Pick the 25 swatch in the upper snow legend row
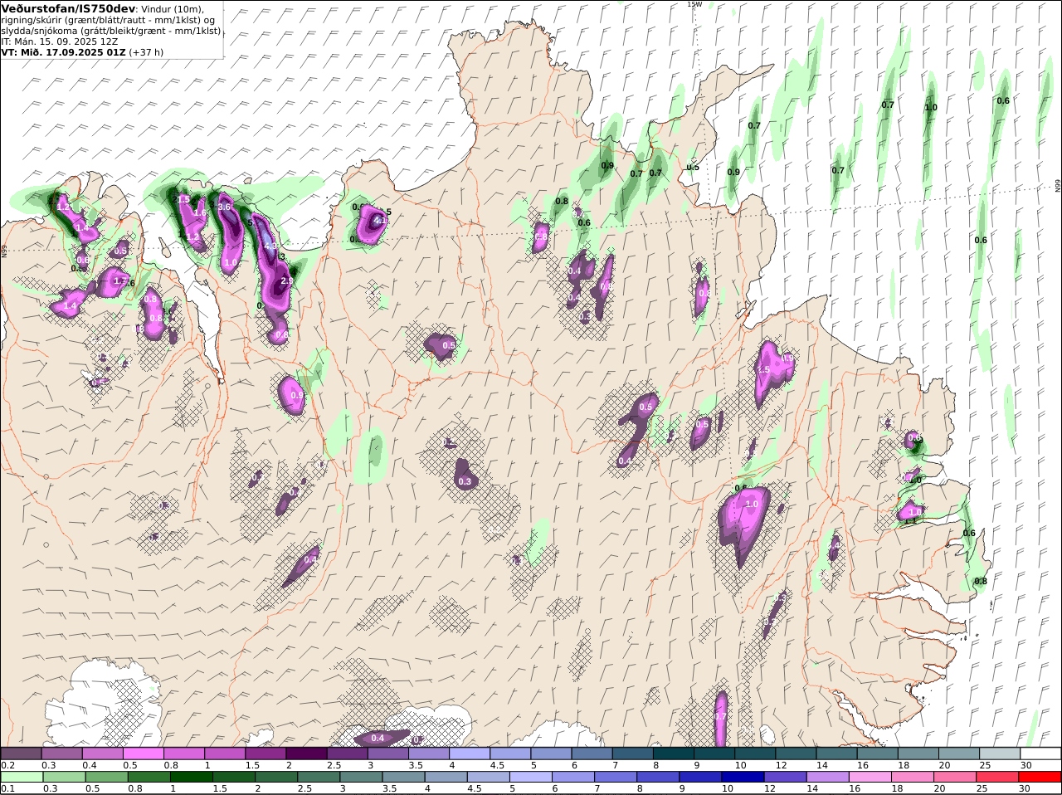1062x795 pixels. coord(1000,753)
